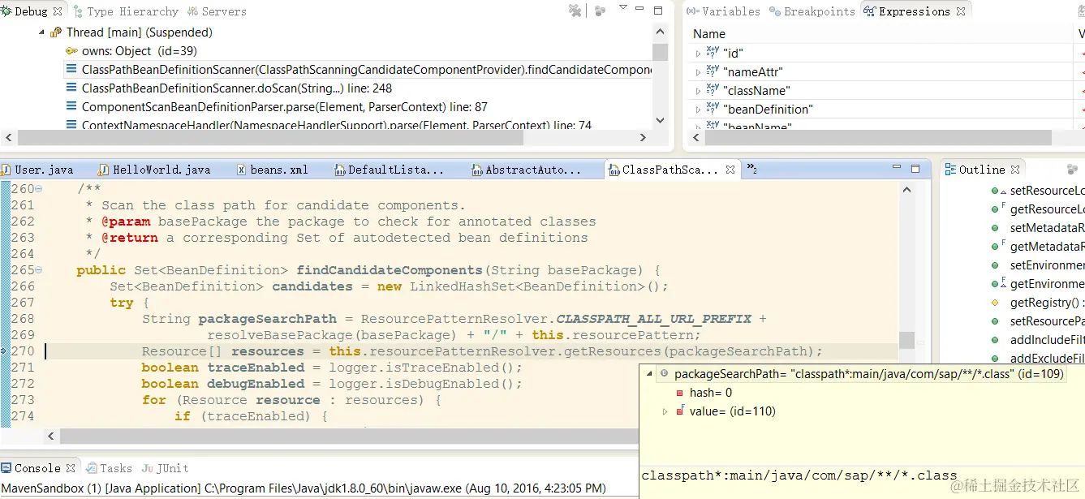The height and width of the screenshot is (499, 1085).
Task: Open the AbstractAuto... editor tab
Action: (x=526, y=170)
